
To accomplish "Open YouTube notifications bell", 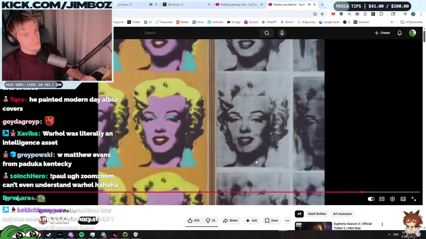I will click(399, 33).
